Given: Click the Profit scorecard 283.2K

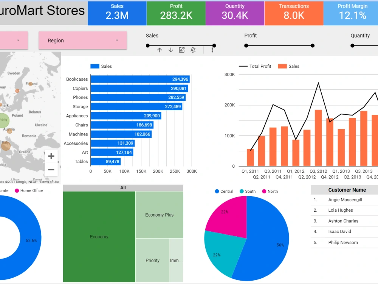Looking at the screenshot, I should pyautogui.click(x=176, y=13).
